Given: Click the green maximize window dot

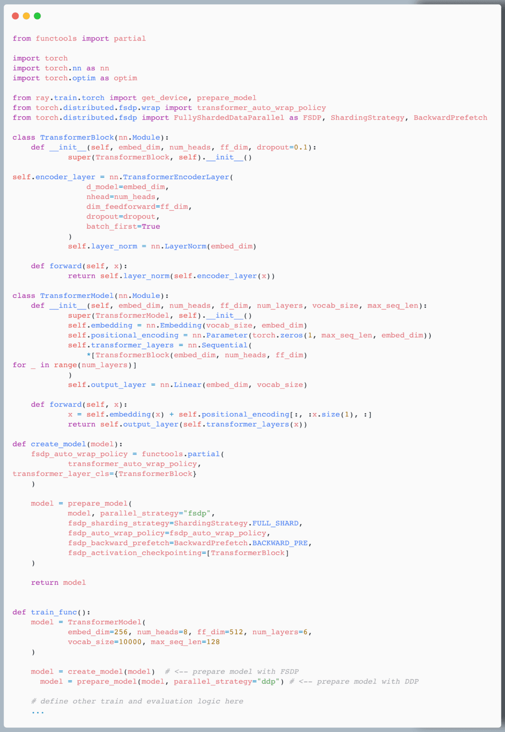Looking at the screenshot, I should 37,16.
